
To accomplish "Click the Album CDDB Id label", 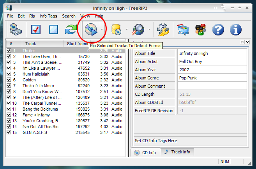I will coord(149,102).
